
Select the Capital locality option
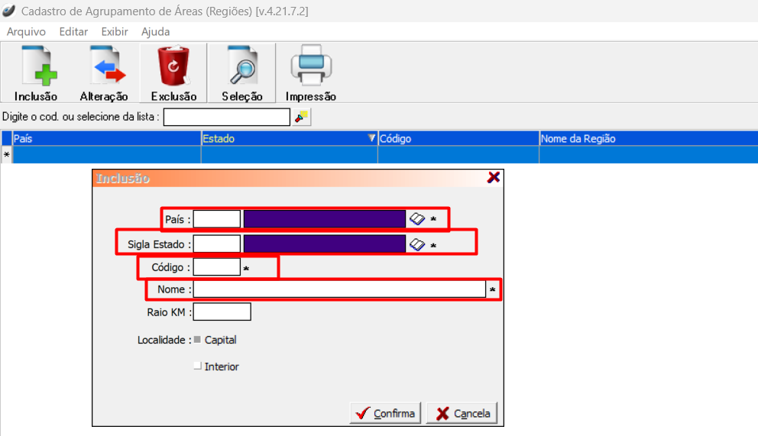pos(198,340)
